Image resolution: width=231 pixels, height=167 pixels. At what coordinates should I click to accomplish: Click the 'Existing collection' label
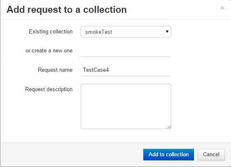click(51, 32)
